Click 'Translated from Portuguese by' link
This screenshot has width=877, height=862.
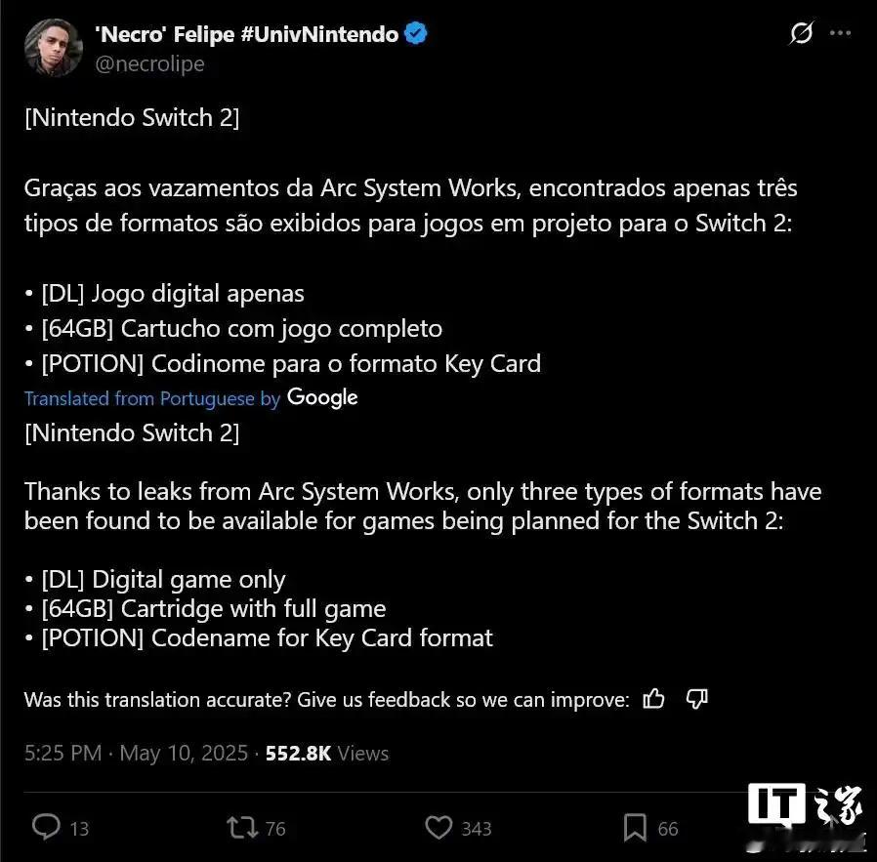pyautogui.click(x=152, y=398)
